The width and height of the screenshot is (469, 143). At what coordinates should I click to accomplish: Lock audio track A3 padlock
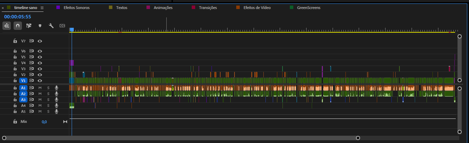pos(15,100)
